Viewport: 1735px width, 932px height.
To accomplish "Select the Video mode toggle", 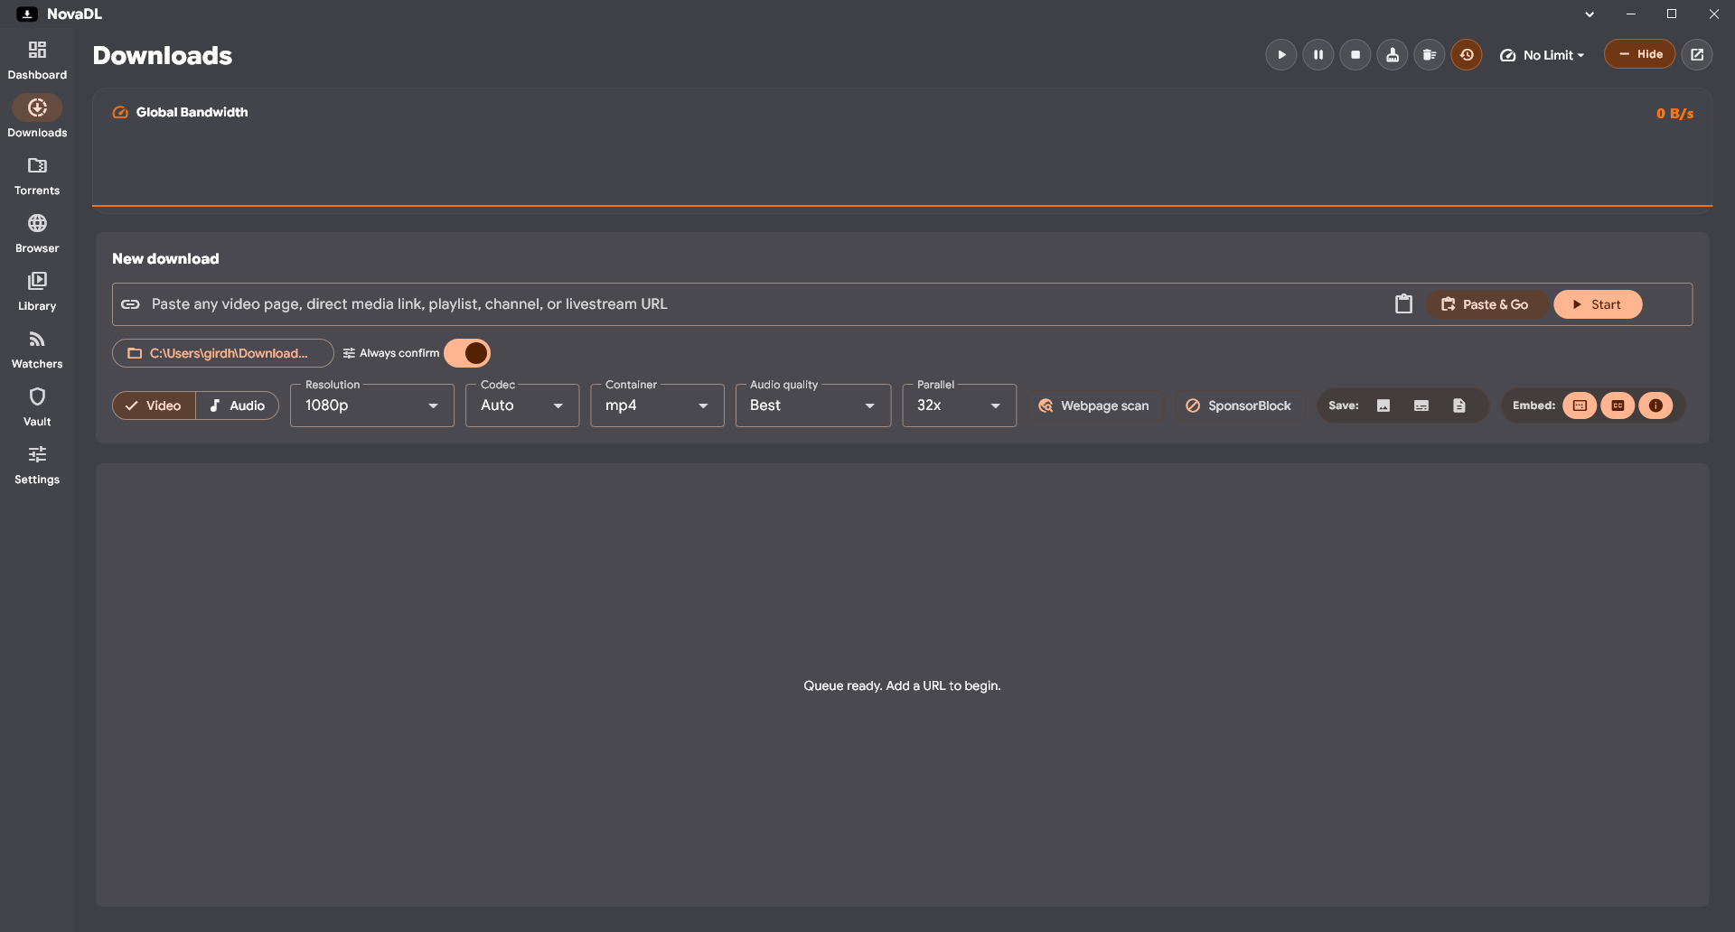I will (154, 405).
